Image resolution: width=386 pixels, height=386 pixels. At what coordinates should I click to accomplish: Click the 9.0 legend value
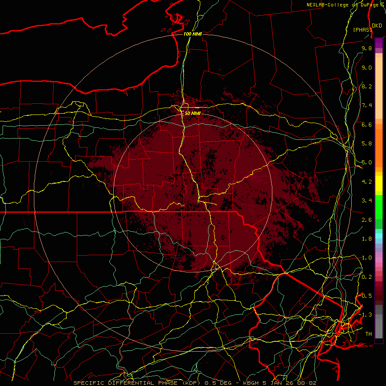(367, 68)
